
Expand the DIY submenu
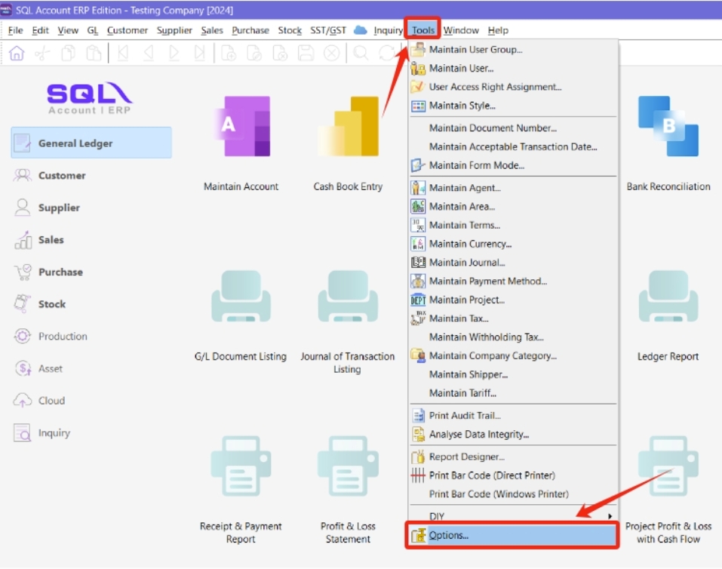(x=513, y=517)
